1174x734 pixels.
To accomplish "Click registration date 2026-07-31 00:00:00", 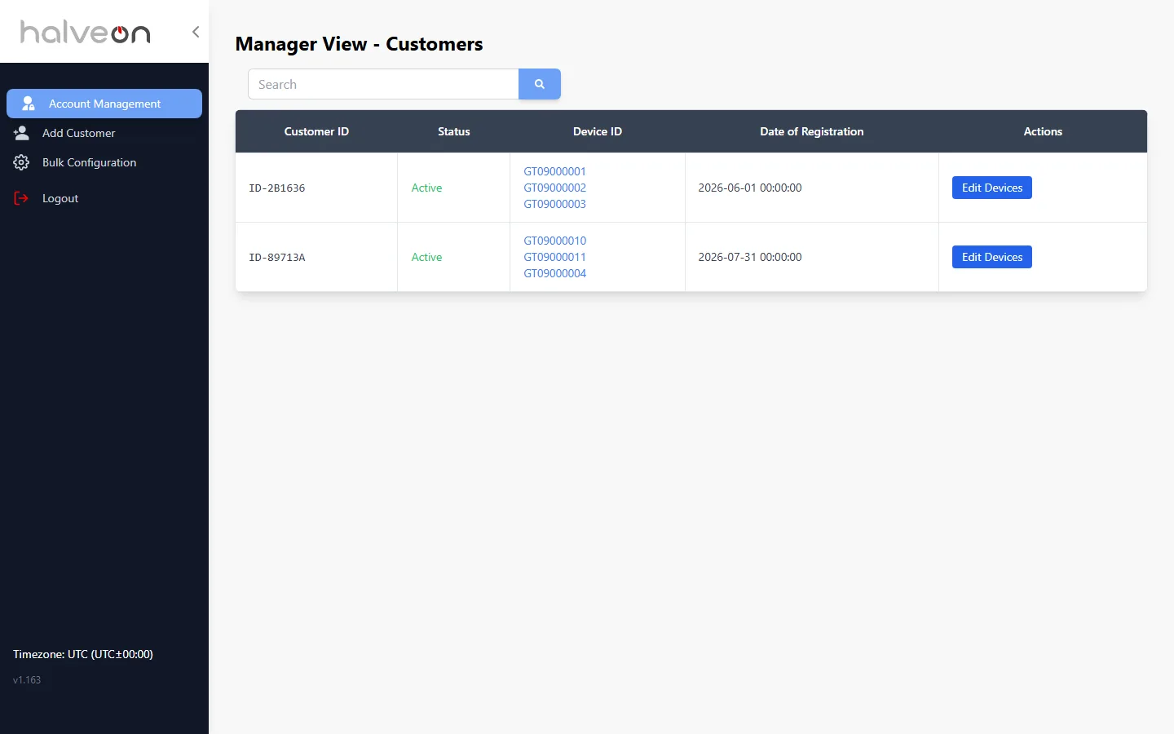I will pyautogui.click(x=750, y=257).
